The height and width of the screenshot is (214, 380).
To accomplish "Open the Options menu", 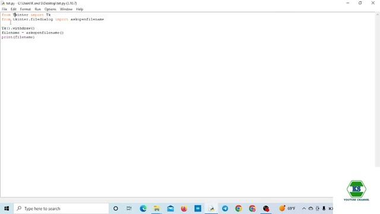I will click(50, 10).
